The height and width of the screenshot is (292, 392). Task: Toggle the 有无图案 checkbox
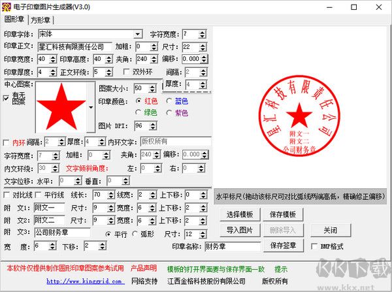[7, 97]
